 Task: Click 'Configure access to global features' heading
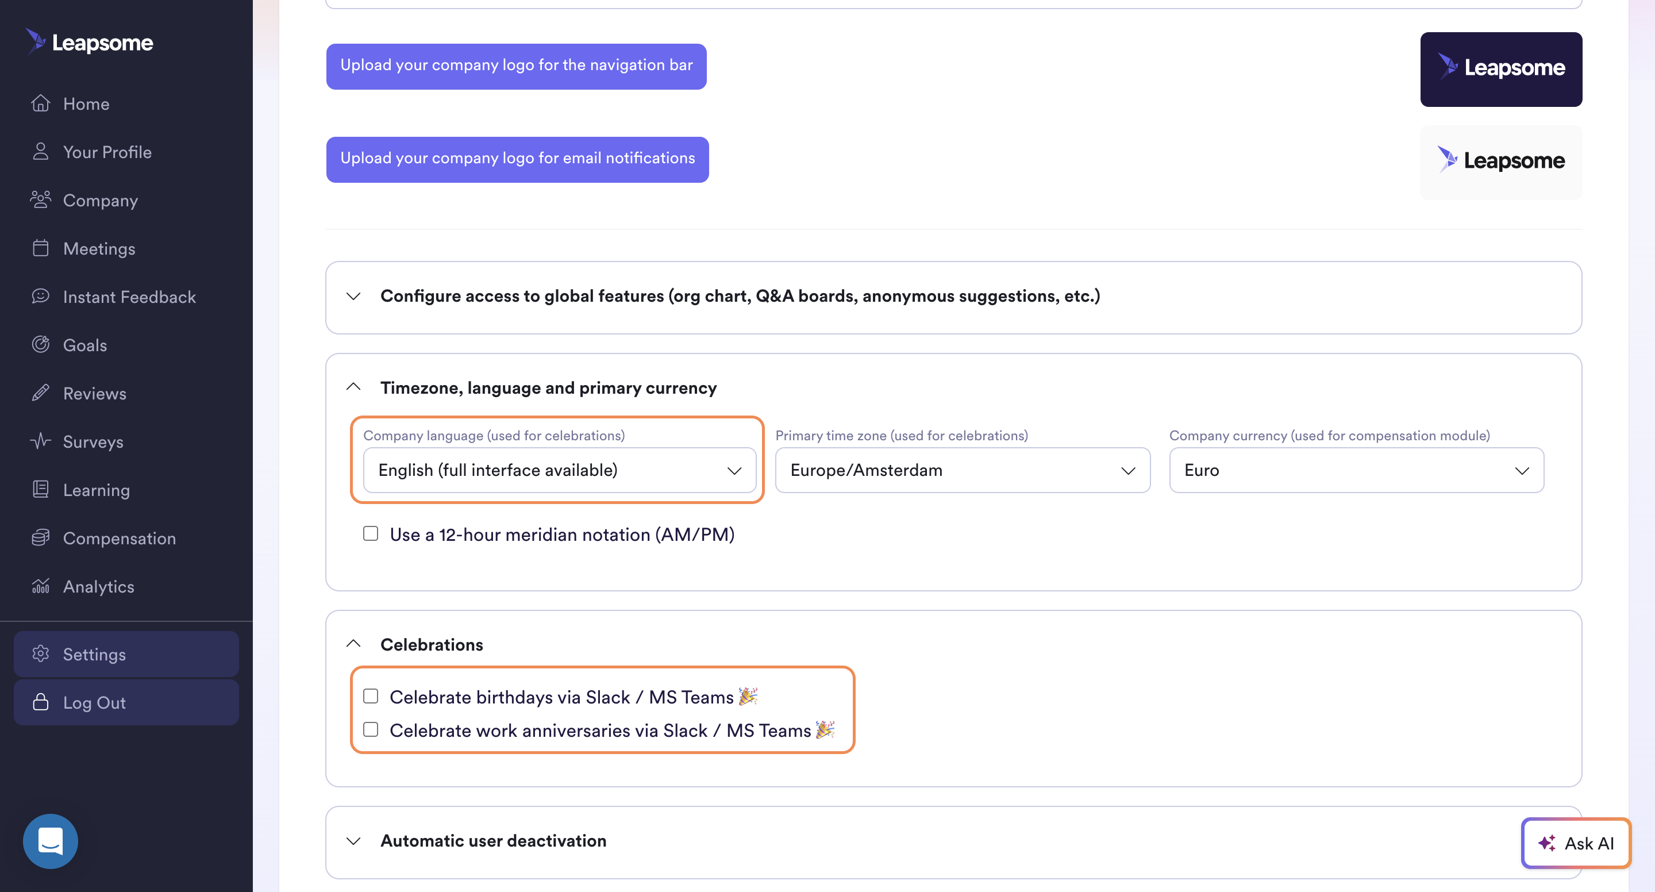tap(740, 296)
